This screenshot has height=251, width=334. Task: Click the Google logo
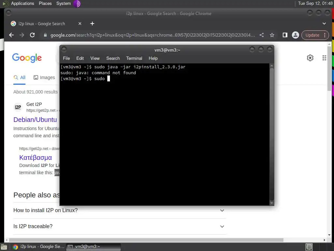point(27,58)
